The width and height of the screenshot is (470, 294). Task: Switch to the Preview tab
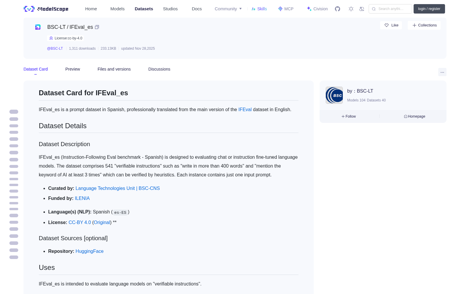point(73,69)
